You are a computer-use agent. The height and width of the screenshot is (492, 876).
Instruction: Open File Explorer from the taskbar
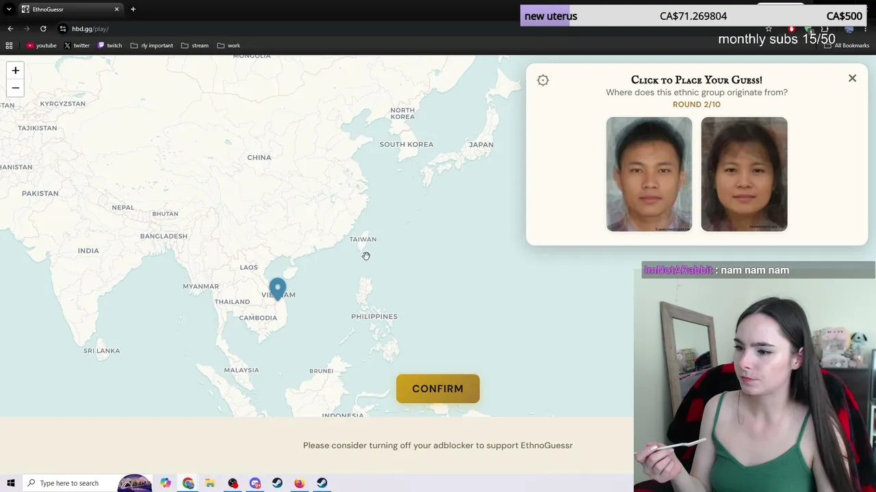pos(210,483)
